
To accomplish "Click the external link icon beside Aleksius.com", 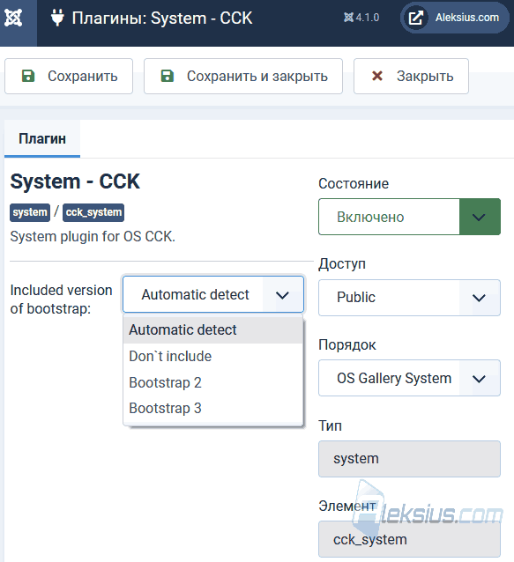I will coord(416,18).
